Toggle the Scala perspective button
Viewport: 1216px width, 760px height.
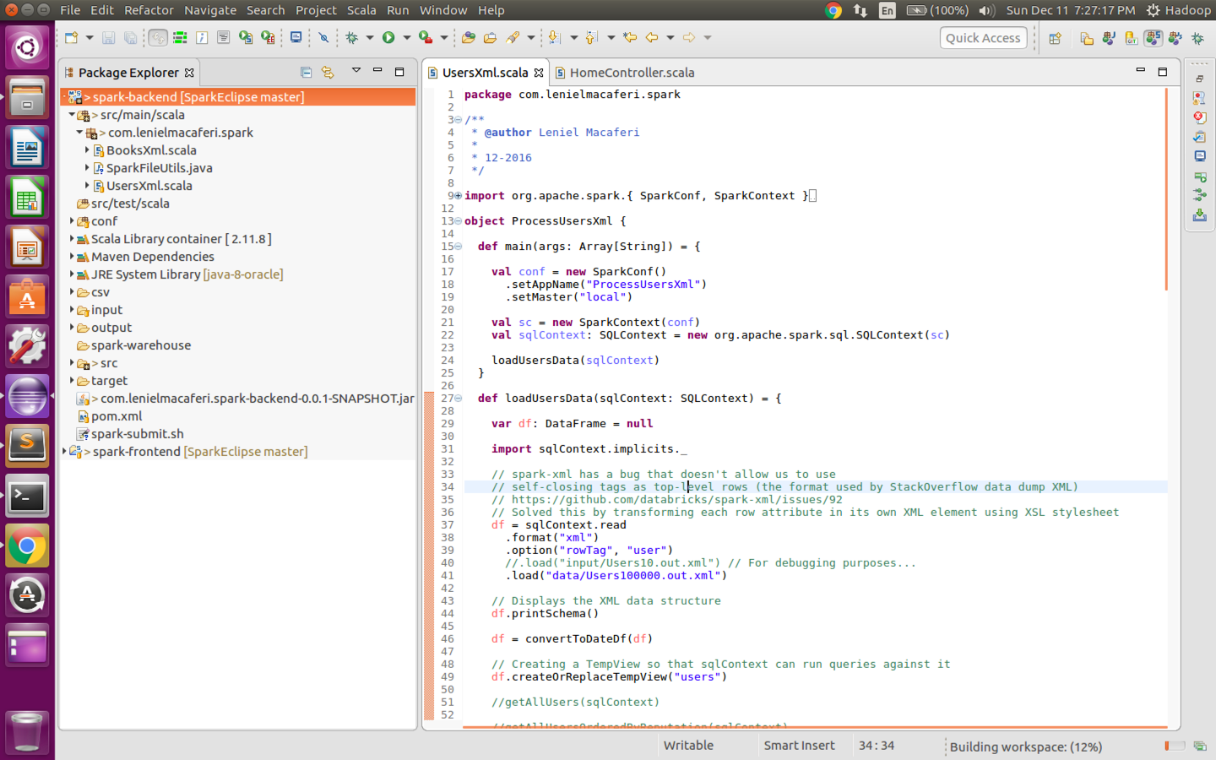pyautogui.click(x=1153, y=38)
